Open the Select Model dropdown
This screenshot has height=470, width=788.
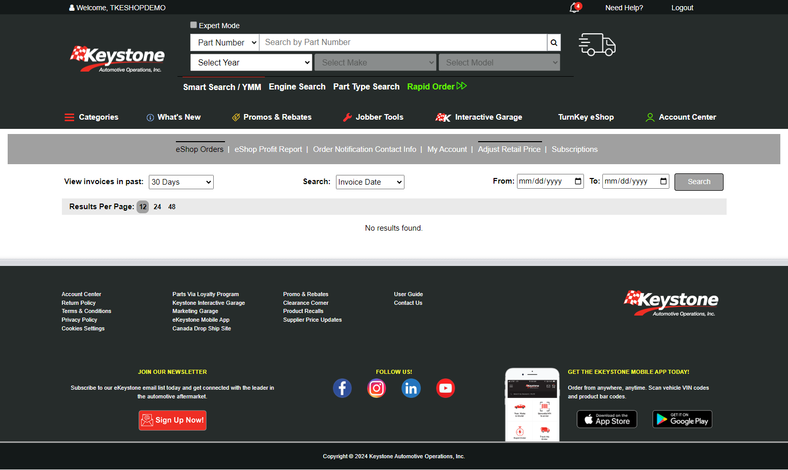(x=499, y=62)
